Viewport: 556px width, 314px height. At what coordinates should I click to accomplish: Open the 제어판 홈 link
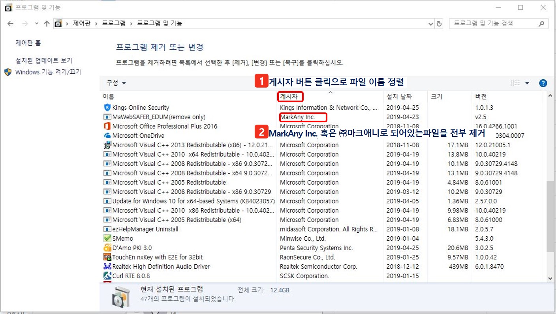28,43
